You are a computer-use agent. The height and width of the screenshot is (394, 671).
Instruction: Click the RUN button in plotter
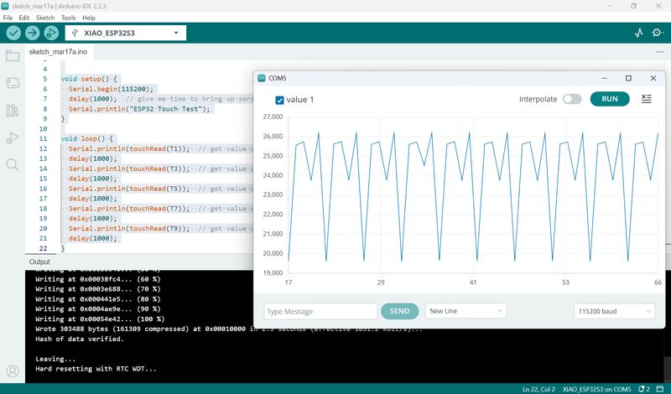point(610,99)
